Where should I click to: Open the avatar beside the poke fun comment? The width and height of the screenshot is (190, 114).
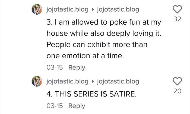(x=37, y=10)
